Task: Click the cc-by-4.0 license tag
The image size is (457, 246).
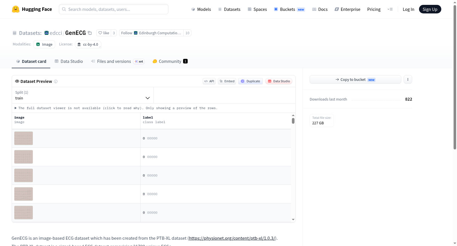Action: click(x=88, y=44)
